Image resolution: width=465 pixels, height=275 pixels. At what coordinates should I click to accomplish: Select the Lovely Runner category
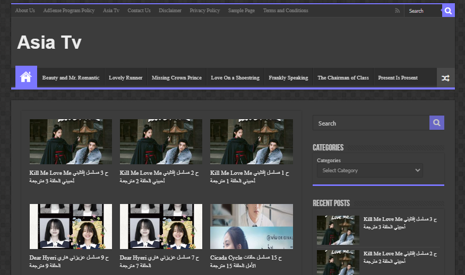(125, 77)
